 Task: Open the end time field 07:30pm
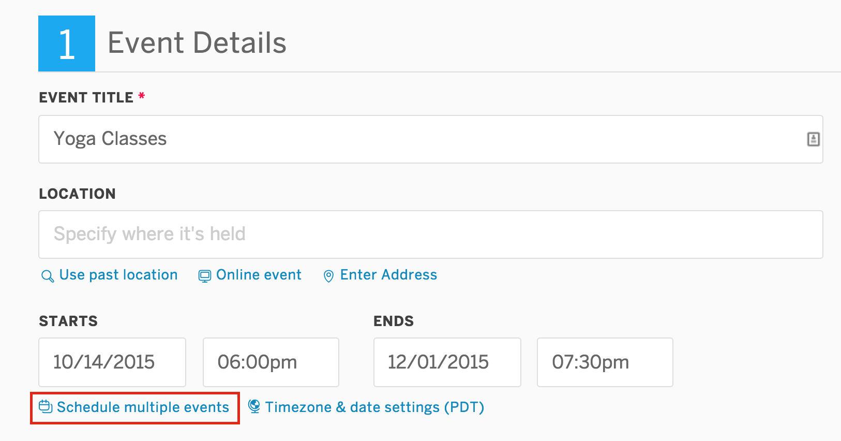click(x=605, y=362)
